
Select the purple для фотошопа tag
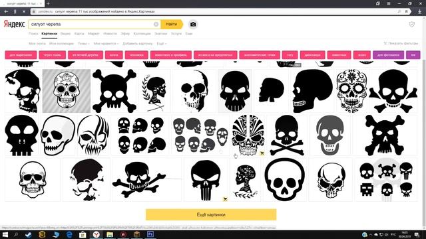pos(389,55)
